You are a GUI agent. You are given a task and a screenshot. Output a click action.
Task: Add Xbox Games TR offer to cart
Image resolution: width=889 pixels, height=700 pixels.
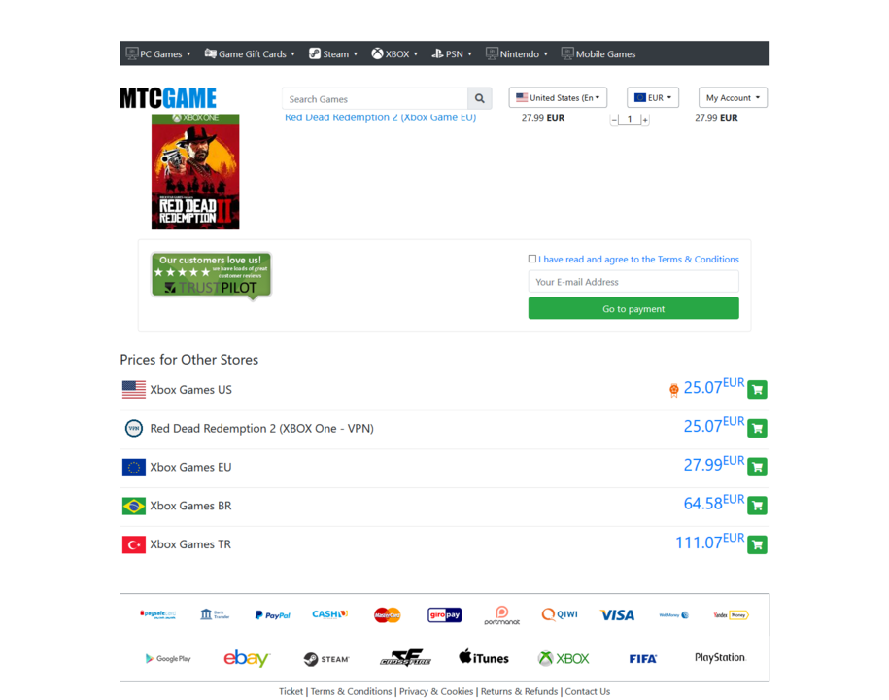(757, 544)
